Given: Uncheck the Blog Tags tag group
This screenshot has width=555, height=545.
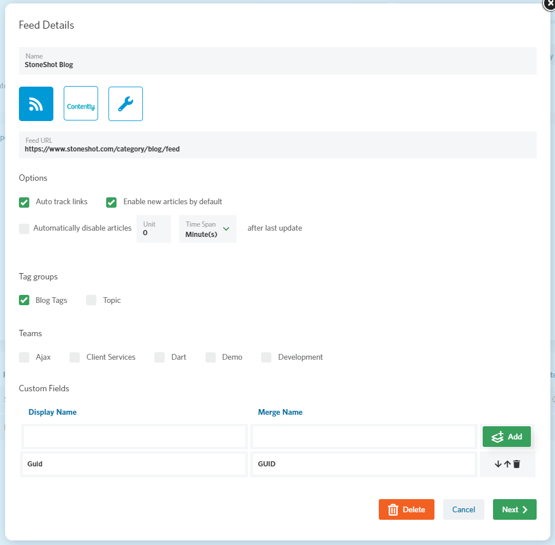Looking at the screenshot, I should point(24,300).
